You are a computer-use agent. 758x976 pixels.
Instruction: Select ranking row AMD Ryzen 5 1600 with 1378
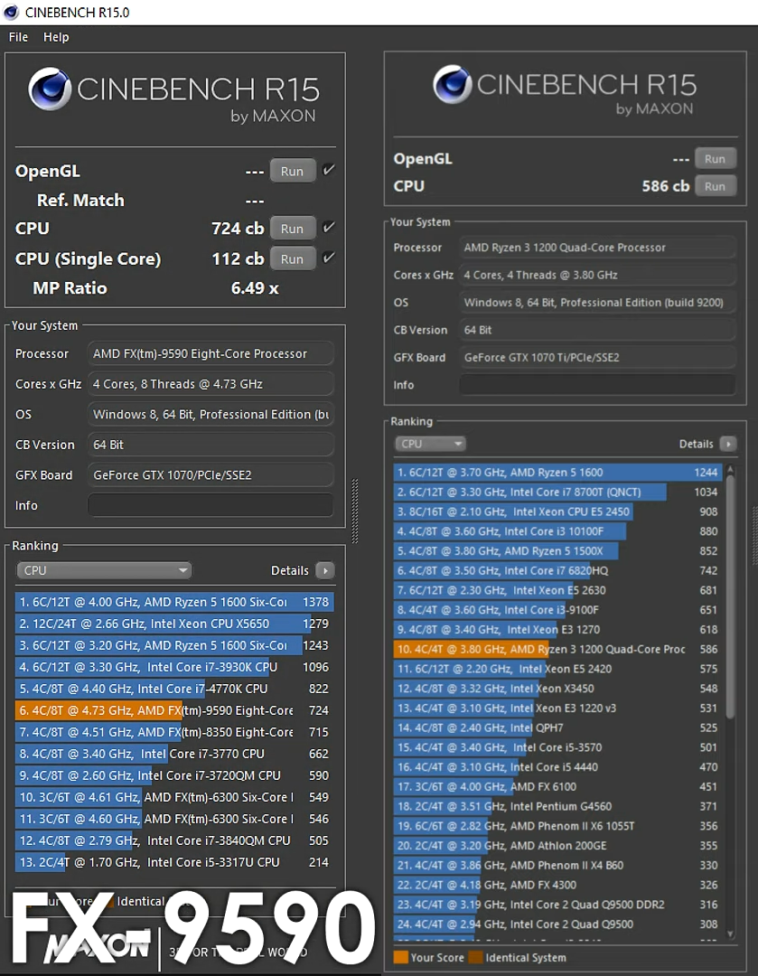tap(174, 602)
